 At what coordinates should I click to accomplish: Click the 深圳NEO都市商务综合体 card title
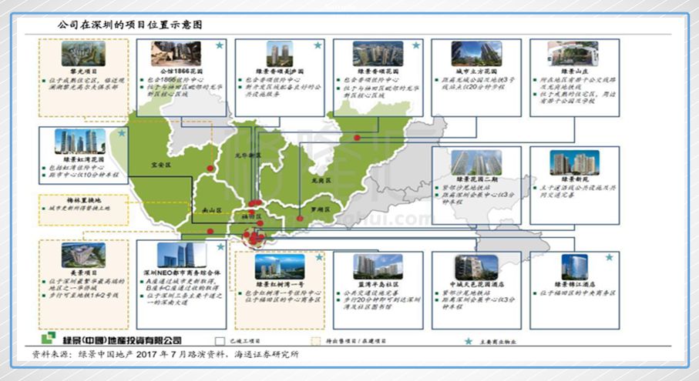[181, 272]
